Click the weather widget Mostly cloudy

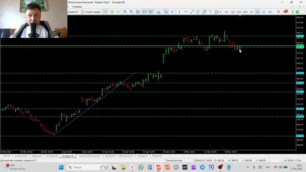point(15,167)
